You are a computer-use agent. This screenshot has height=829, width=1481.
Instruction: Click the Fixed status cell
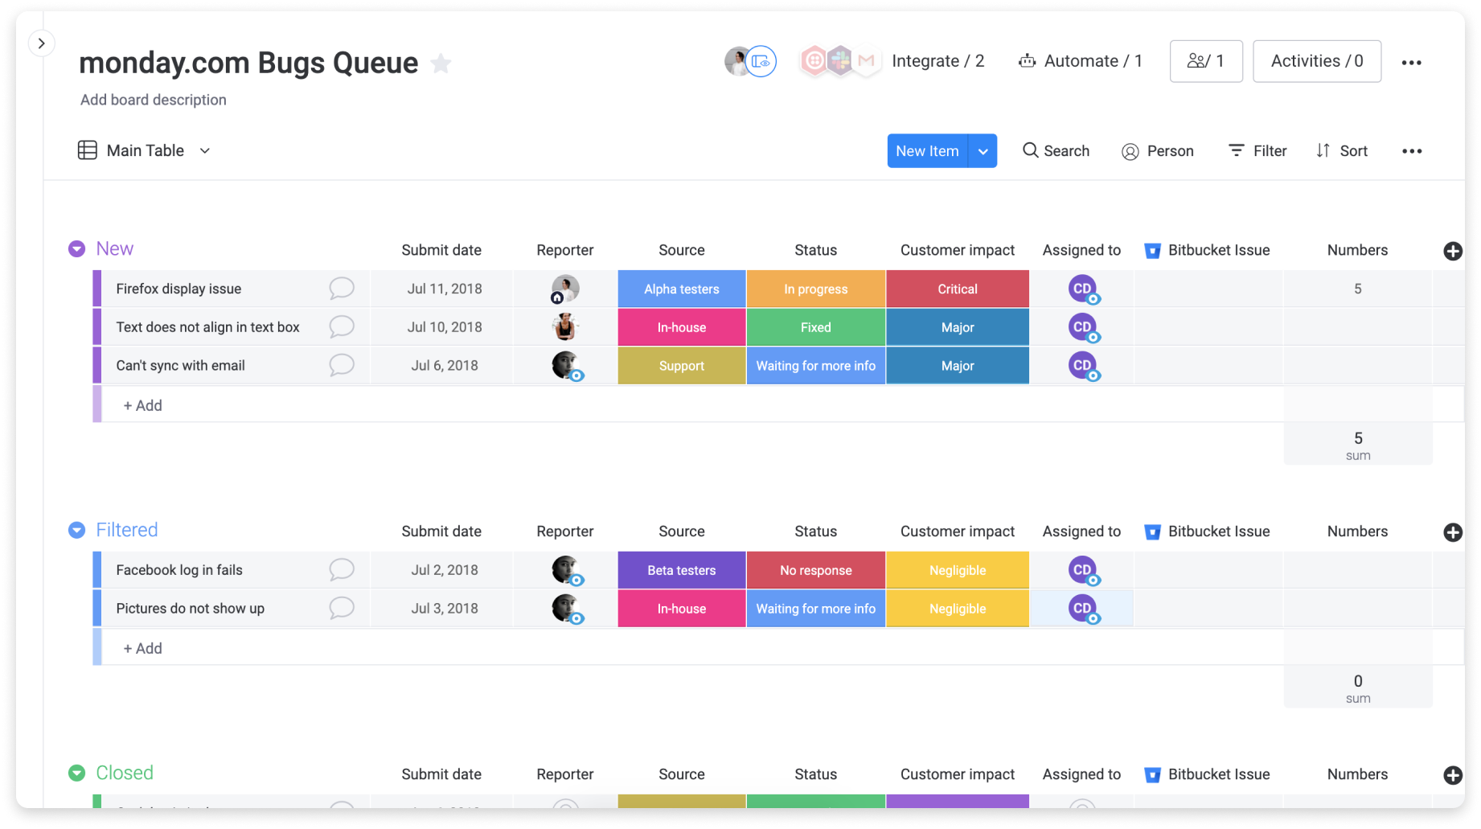click(x=816, y=327)
